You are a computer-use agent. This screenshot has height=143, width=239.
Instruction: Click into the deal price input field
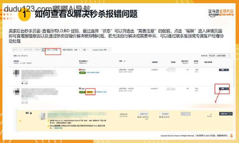[x=143, y=114]
